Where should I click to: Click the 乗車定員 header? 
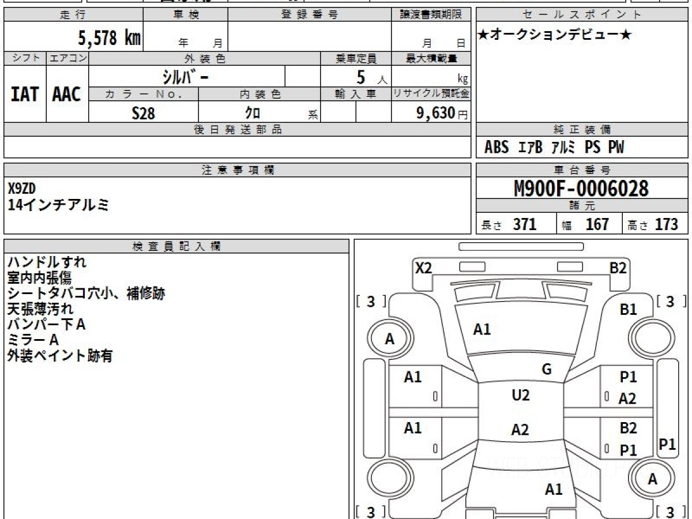[356, 58]
